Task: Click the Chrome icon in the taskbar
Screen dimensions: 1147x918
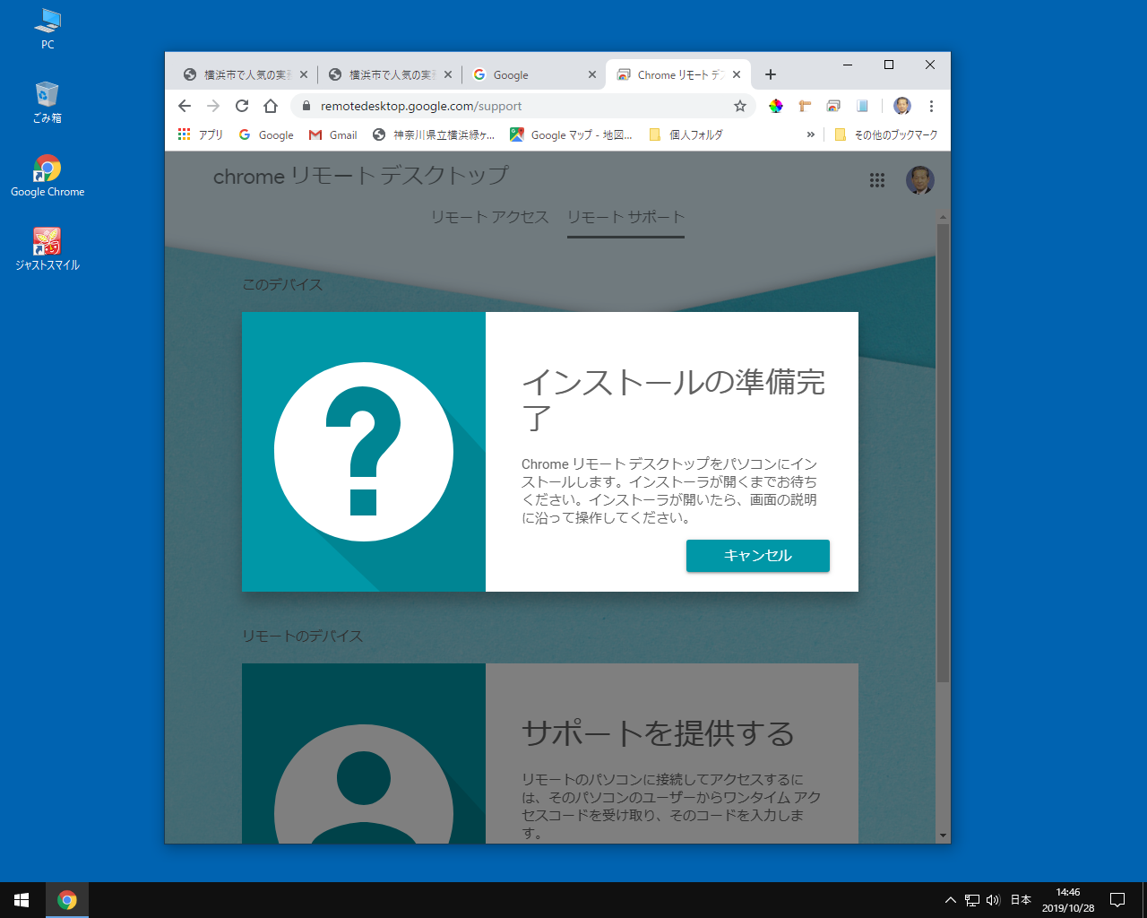Action: pyautogui.click(x=67, y=900)
